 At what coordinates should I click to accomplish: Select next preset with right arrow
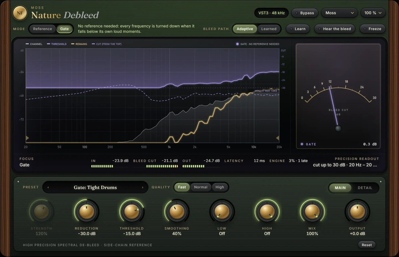point(143,187)
